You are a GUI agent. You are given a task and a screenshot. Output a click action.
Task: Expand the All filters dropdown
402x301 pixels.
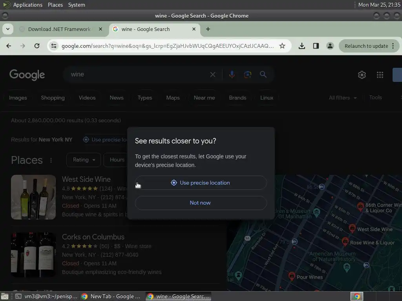[x=343, y=98]
